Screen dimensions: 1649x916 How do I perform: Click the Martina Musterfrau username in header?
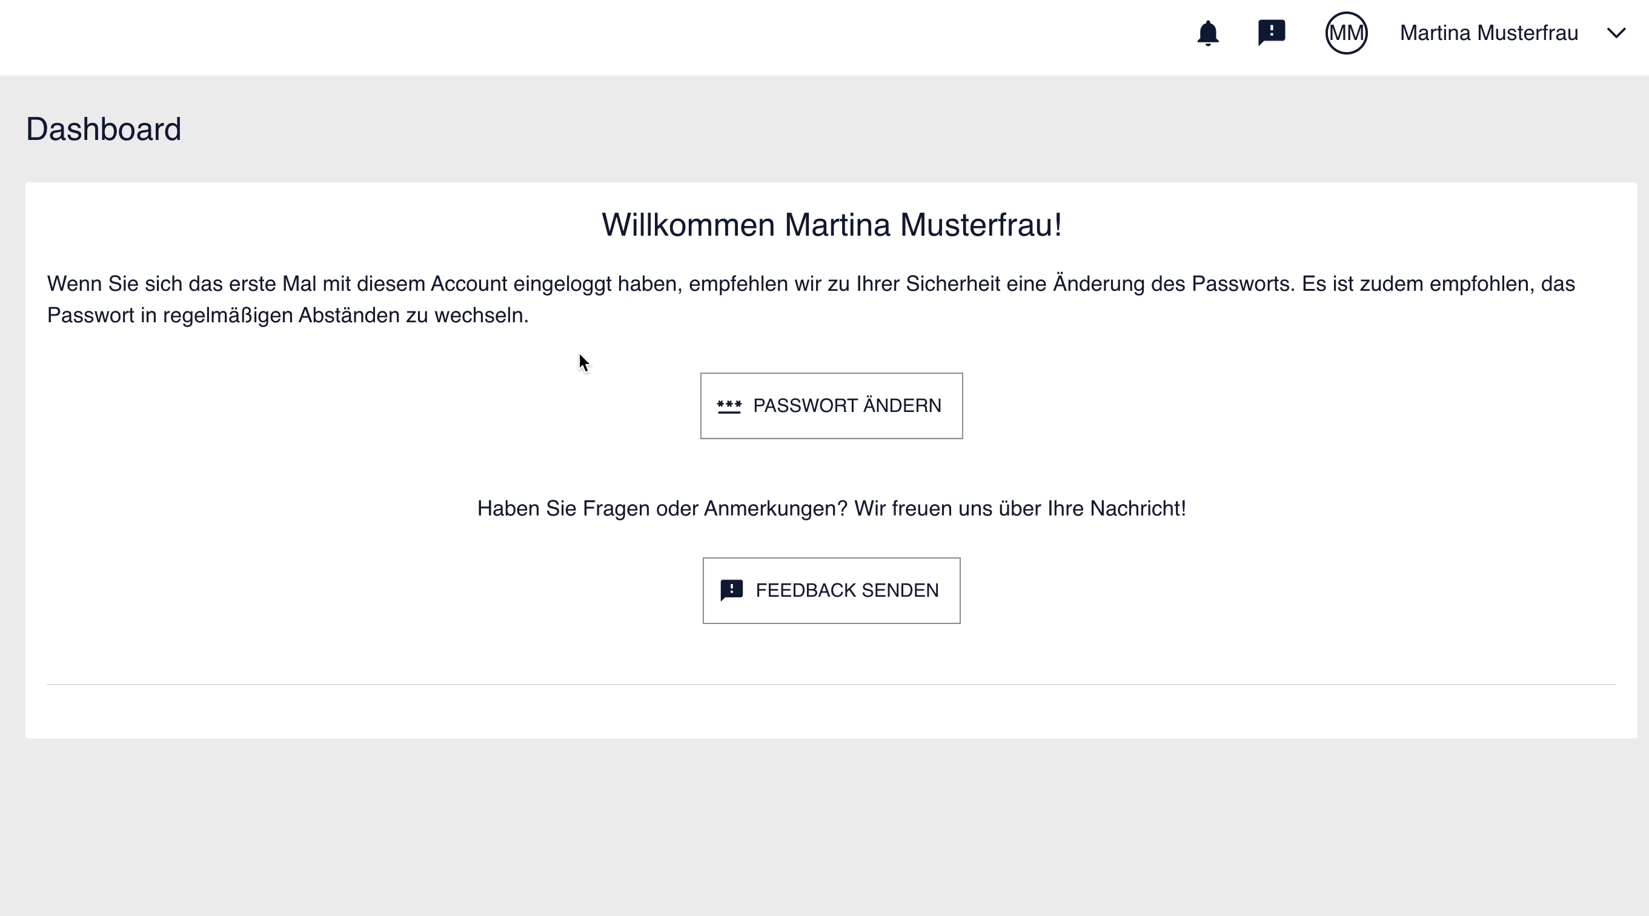coord(1488,33)
